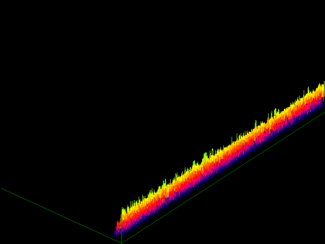325x244 pixels.
Task: Click the right axis line at screen edge
Action: (x=323, y=112)
